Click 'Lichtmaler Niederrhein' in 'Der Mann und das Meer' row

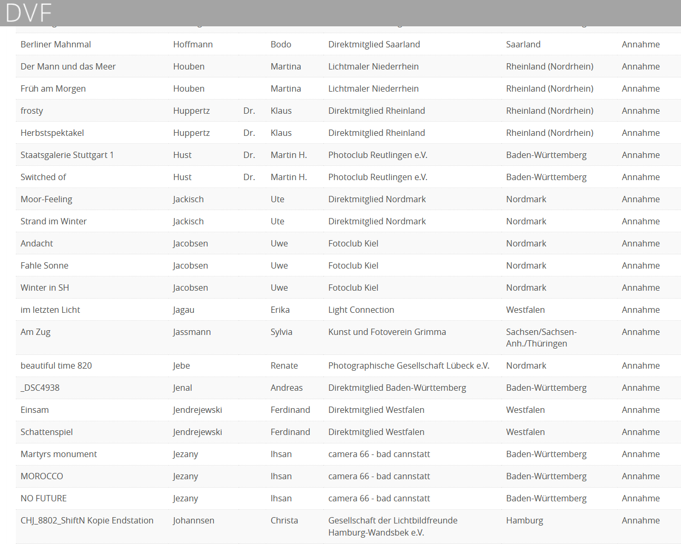tap(373, 66)
